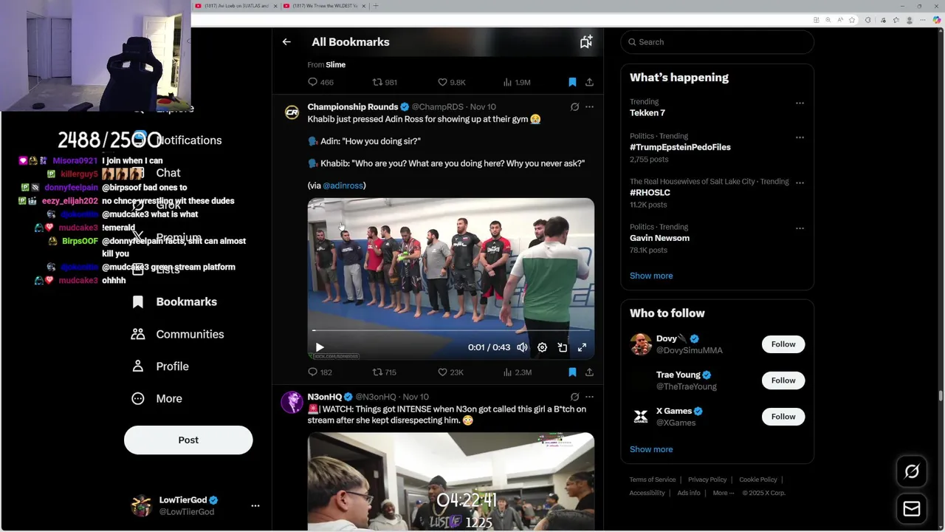Open Championship Rounds profile avatar
The image size is (945, 532).
pos(292,112)
